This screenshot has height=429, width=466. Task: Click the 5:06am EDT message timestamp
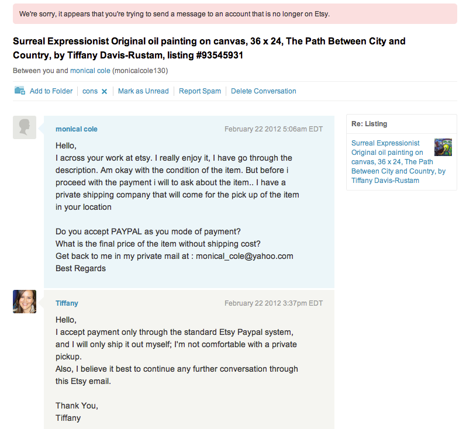pos(274,129)
